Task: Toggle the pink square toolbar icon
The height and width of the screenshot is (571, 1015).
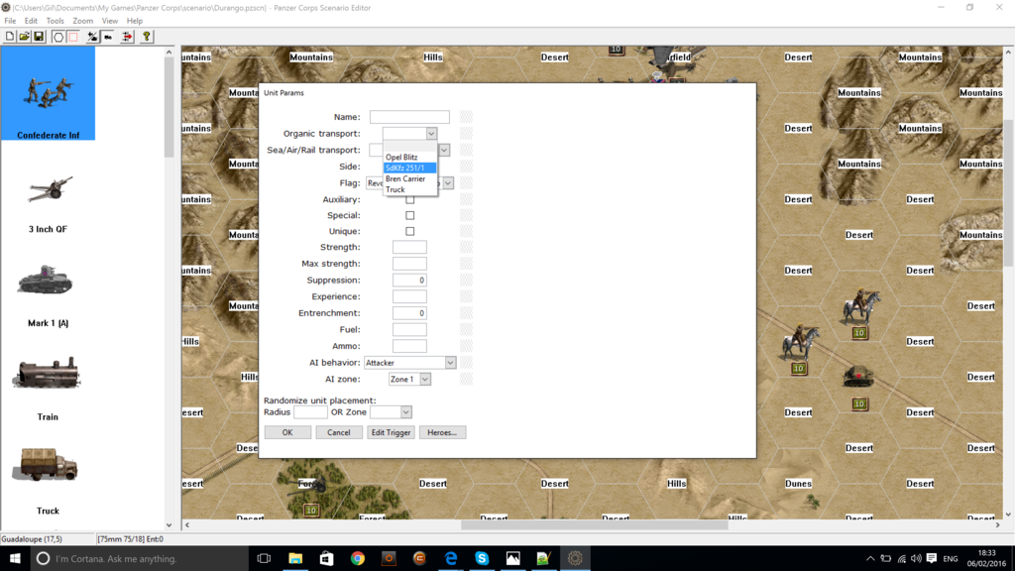Action: coord(73,37)
